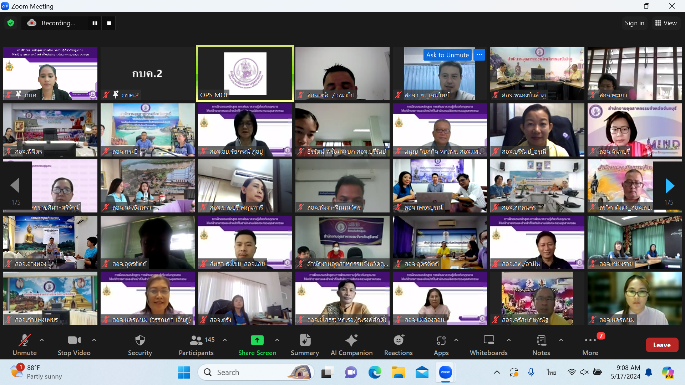Click the green encryption shield icon

click(11, 23)
